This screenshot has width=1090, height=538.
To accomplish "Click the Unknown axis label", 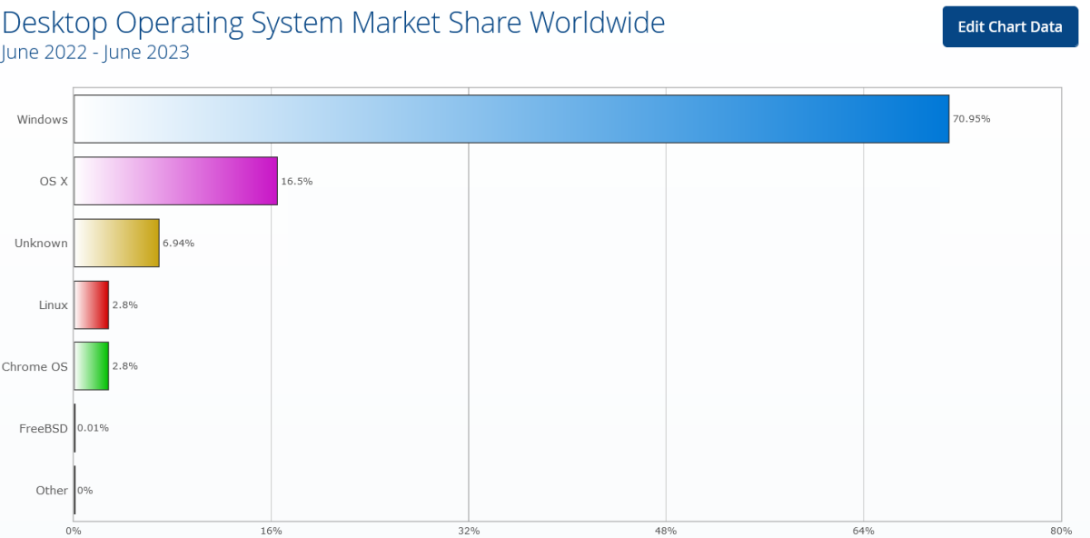I will click(x=41, y=243).
